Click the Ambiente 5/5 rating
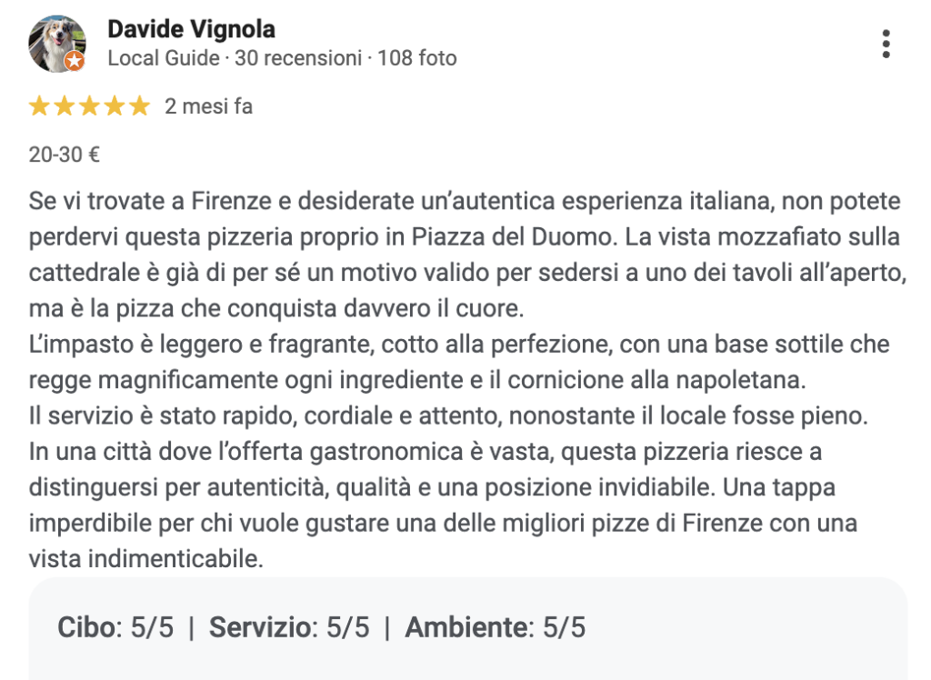 496,627
